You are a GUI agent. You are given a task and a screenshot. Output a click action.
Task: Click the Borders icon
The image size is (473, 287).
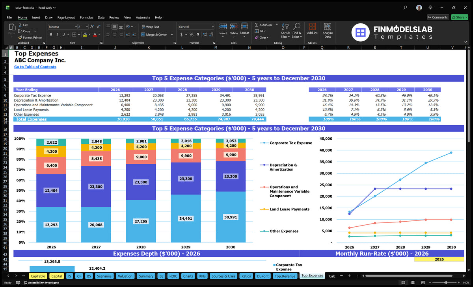74,35
